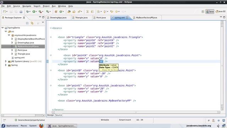Select Triangle.java in Package Explorer

tap(24, 54)
